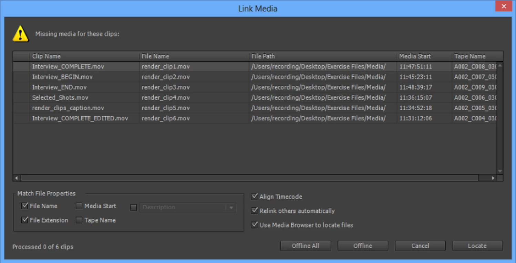Enable the Tape Name match checkbox
Viewport: 516px width, 263px height.
[x=79, y=220]
